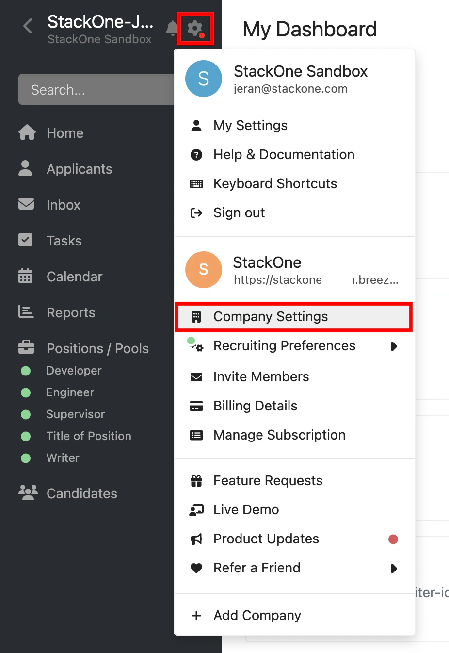Open the settings gear icon
This screenshot has height=653, width=449.
point(195,29)
